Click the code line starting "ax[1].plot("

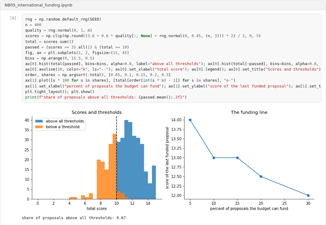[130, 80]
